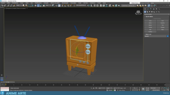Screen dimensions: 170x95
Task: Collapse the Nome e cor rollout
Action: 148,34
